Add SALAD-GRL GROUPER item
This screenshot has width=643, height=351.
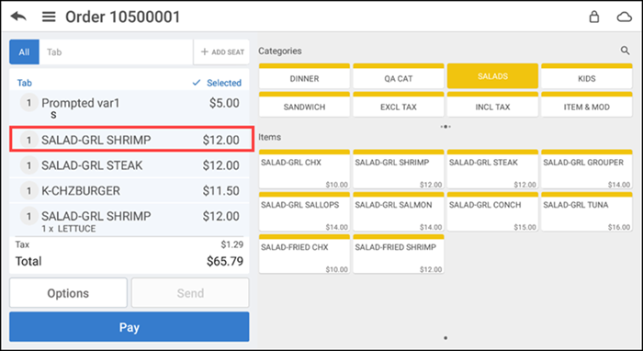586,169
